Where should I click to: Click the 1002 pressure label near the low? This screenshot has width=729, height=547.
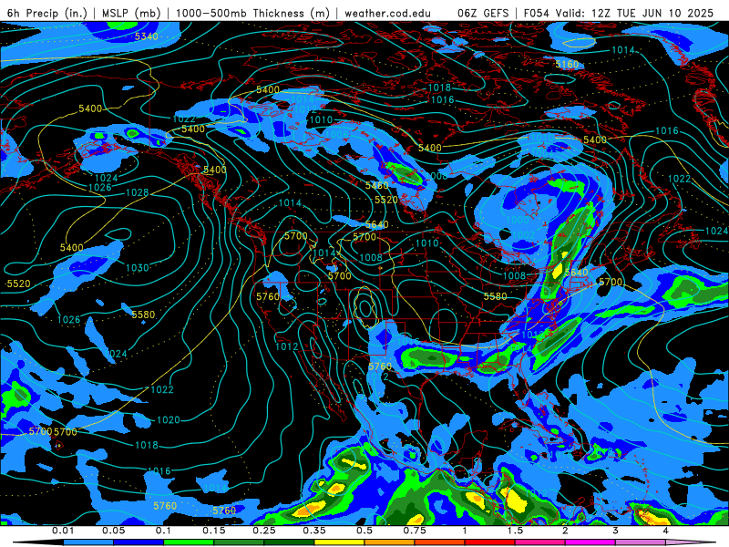[x=523, y=235]
